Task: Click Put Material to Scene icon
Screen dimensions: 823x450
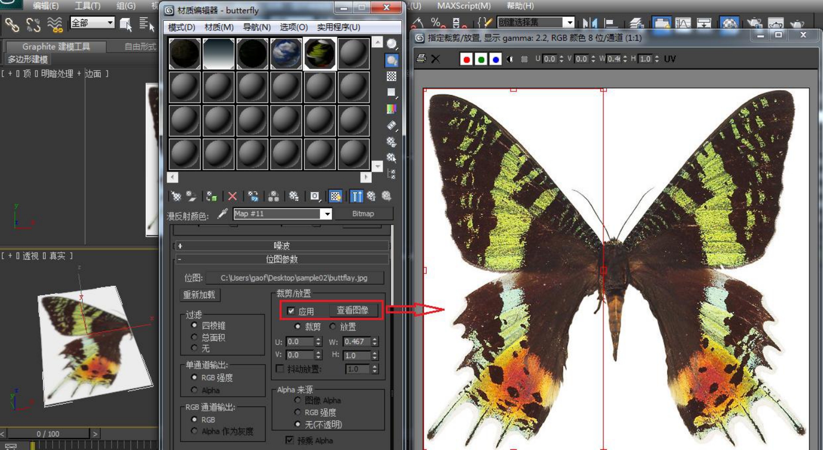Action: pos(191,196)
